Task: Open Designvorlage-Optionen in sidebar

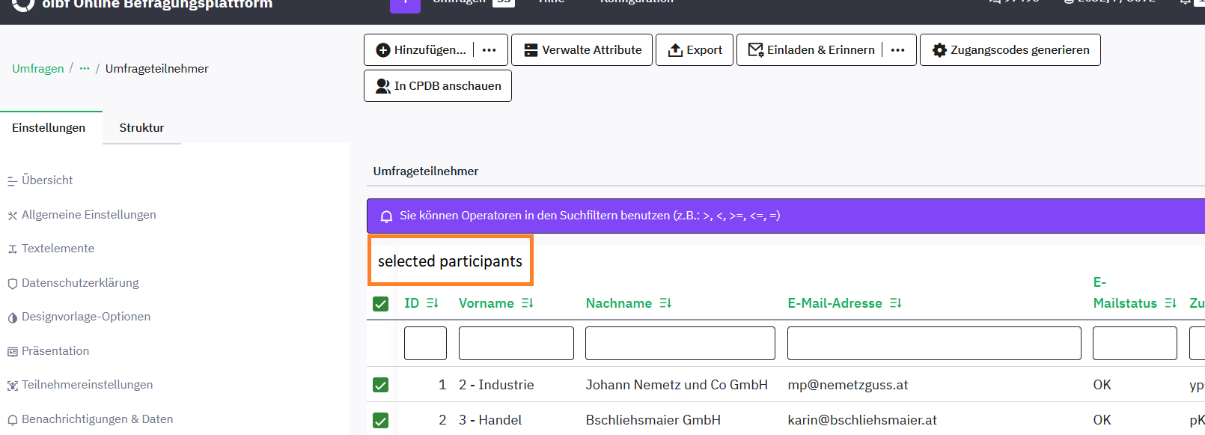Action: point(79,317)
